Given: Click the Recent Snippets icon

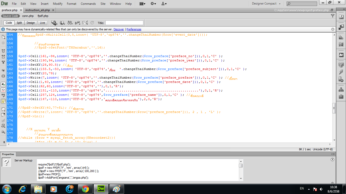Looking at the screenshot, I should tap(3, 126).
